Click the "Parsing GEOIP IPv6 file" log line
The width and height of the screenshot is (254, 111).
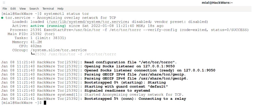[95, 78]
